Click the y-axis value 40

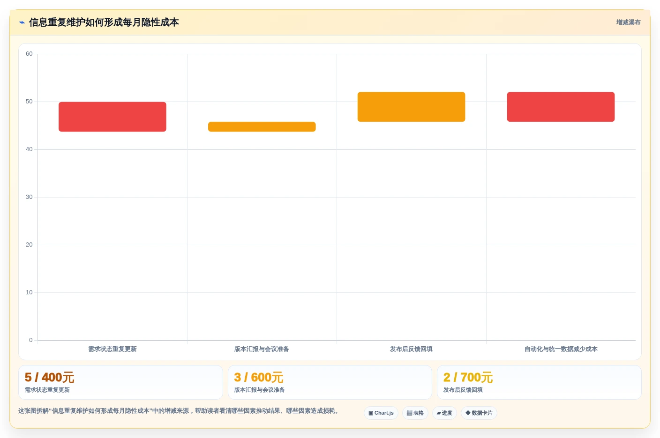[x=29, y=149]
